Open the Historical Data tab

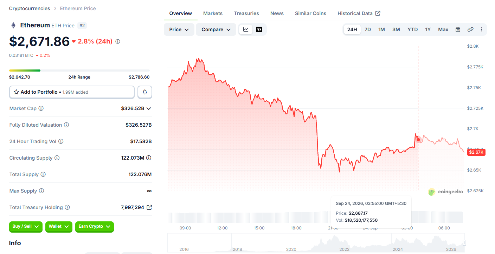pyautogui.click(x=359, y=13)
